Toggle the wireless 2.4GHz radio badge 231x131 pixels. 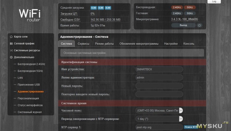pyautogui.click(x=177, y=7)
